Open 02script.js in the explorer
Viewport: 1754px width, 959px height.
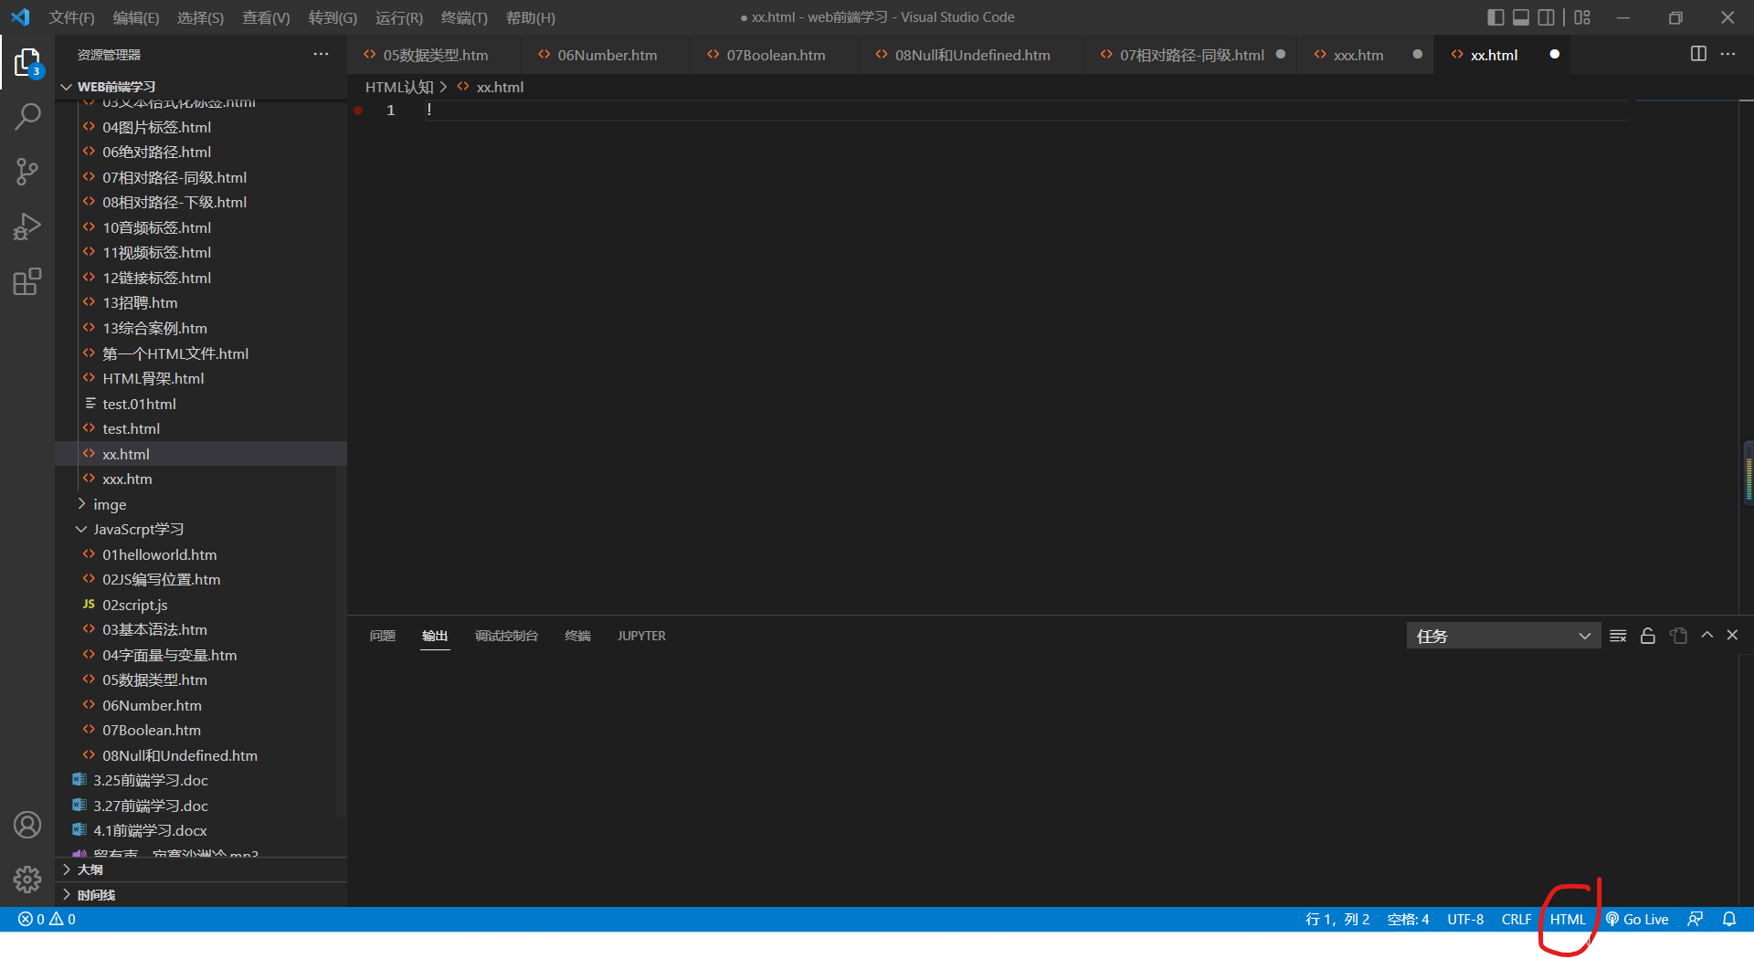(201, 605)
